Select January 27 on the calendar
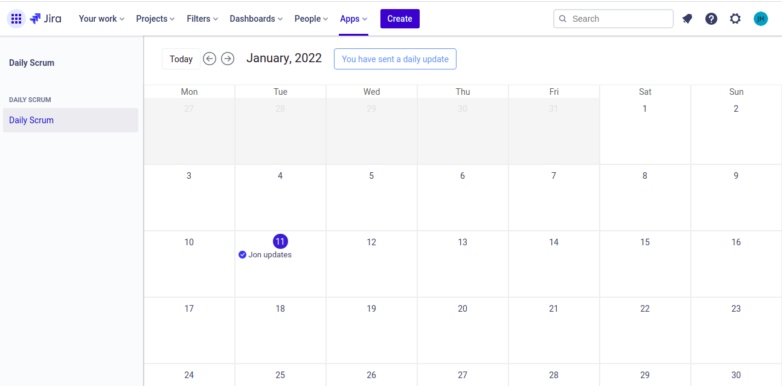 (463, 375)
